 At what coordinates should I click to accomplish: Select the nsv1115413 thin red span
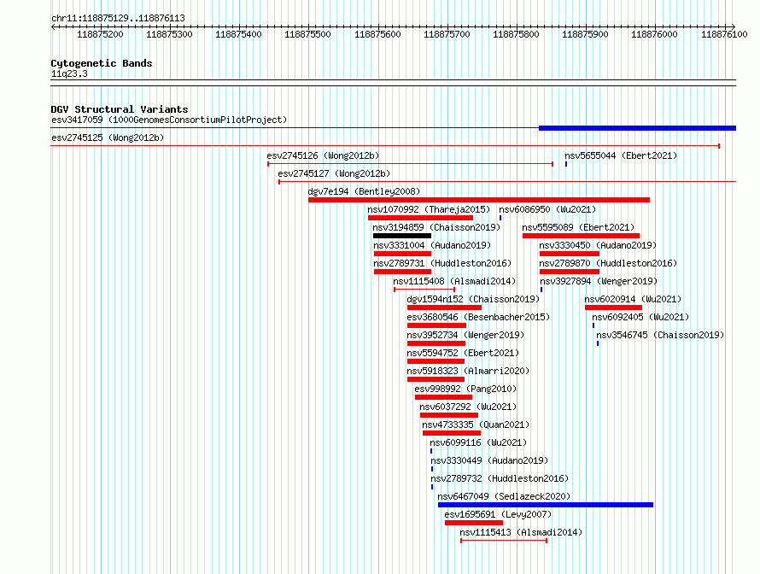[x=504, y=541]
